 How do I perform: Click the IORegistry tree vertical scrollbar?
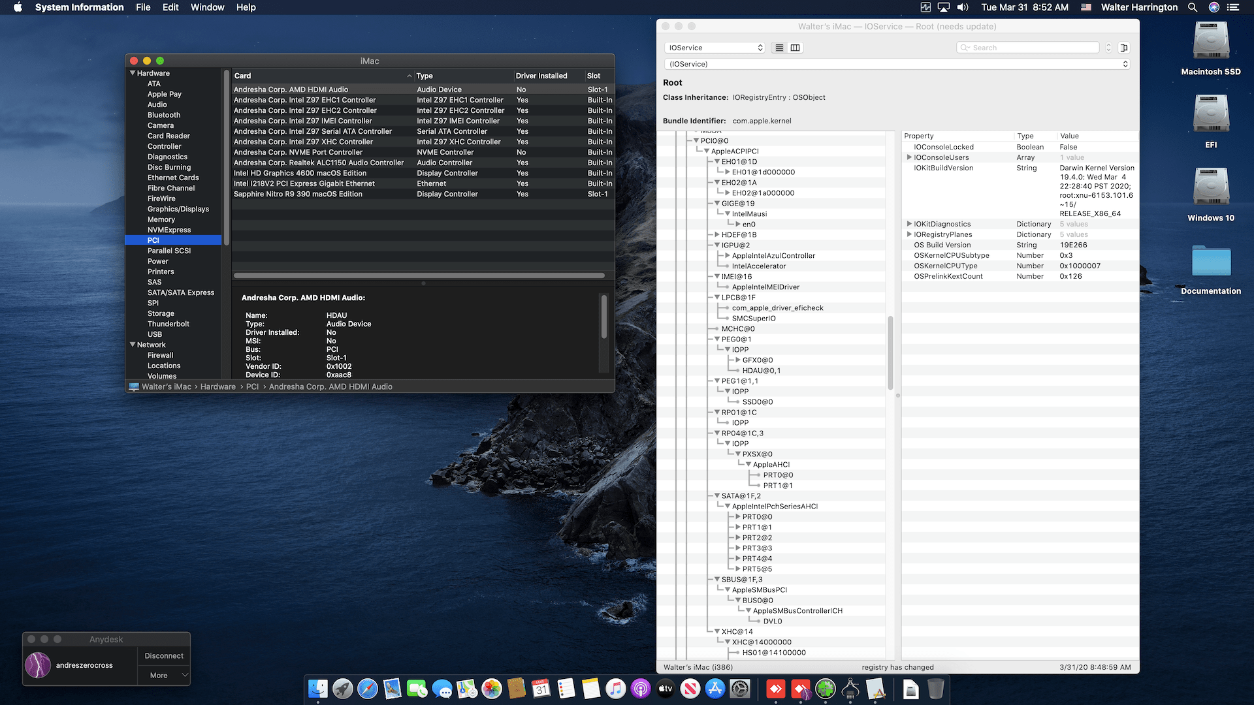point(890,352)
